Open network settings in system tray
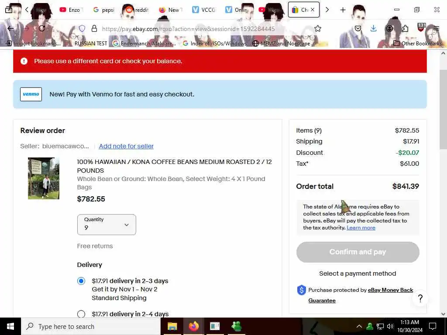The width and height of the screenshot is (447, 335). tap(380, 326)
